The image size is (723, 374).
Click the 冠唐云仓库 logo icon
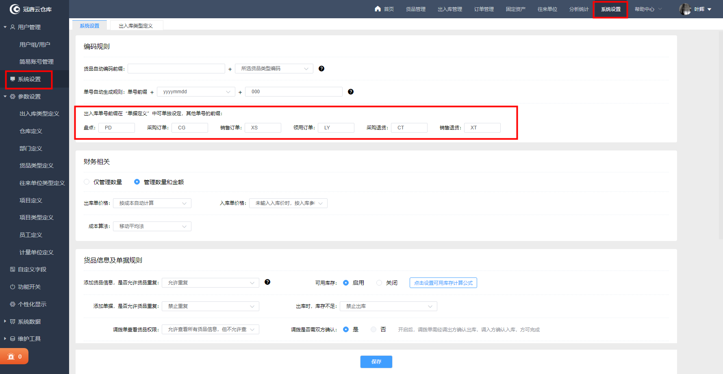pyautogui.click(x=15, y=9)
